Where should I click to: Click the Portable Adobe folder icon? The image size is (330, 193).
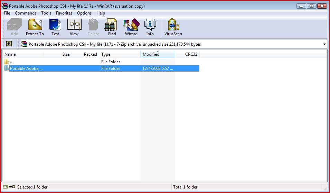(x=7, y=68)
